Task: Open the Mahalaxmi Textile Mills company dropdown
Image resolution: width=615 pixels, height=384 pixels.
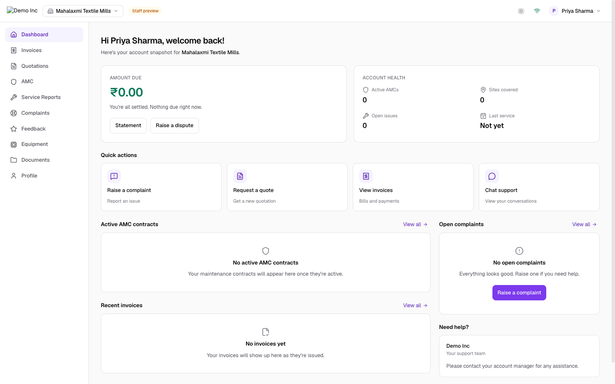Action: pos(83,11)
